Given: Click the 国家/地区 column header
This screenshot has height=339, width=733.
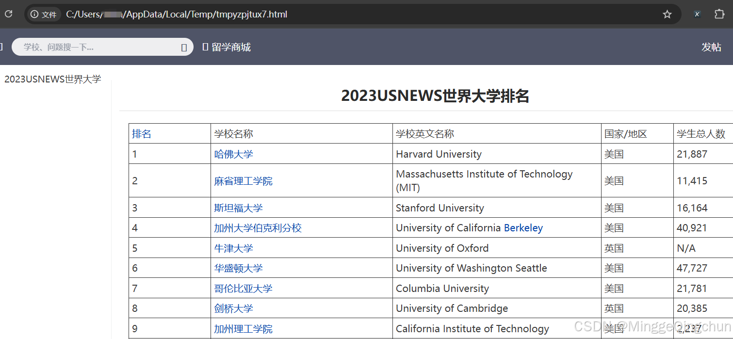Looking at the screenshot, I should (637, 134).
